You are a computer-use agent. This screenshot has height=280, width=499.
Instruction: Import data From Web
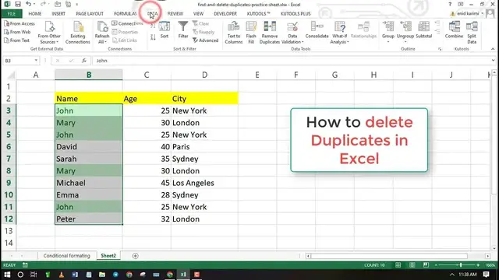tap(17, 32)
